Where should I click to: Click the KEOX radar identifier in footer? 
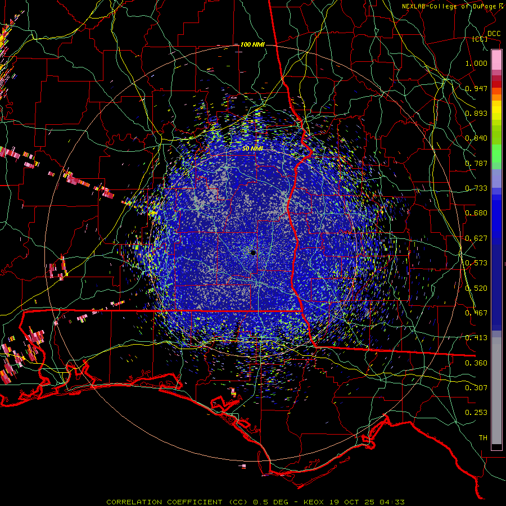[313, 502]
